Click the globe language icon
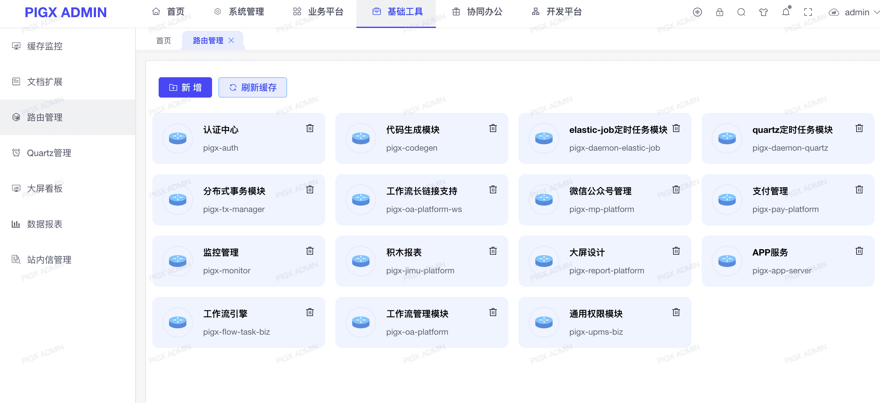Viewport: 880px width, 403px height. pyautogui.click(x=697, y=12)
